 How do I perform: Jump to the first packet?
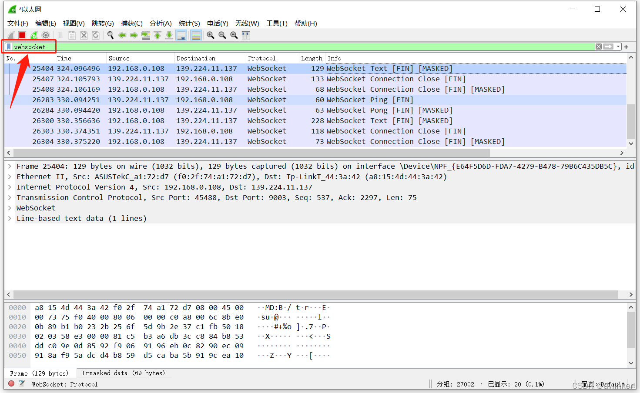(x=157, y=35)
